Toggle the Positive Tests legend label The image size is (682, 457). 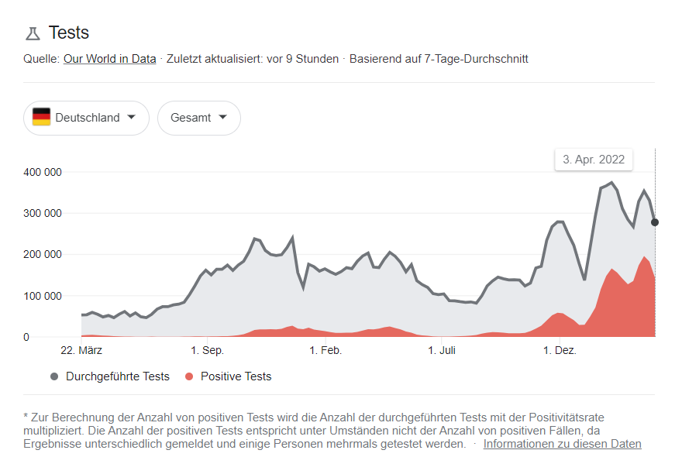click(x=236, y=376)
